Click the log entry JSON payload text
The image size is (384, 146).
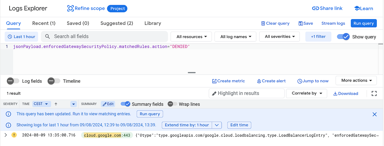pos(257,135)
